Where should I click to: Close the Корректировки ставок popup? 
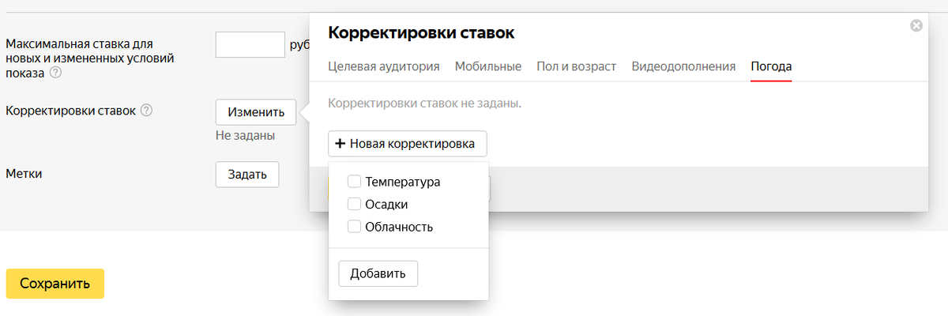click(x=916, y=25)
